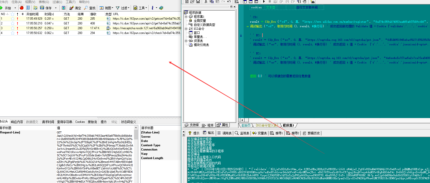Click the red stop recording icon

click(22, 8)
